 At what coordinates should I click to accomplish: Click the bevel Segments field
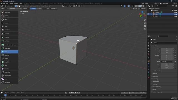coord(15,9)
